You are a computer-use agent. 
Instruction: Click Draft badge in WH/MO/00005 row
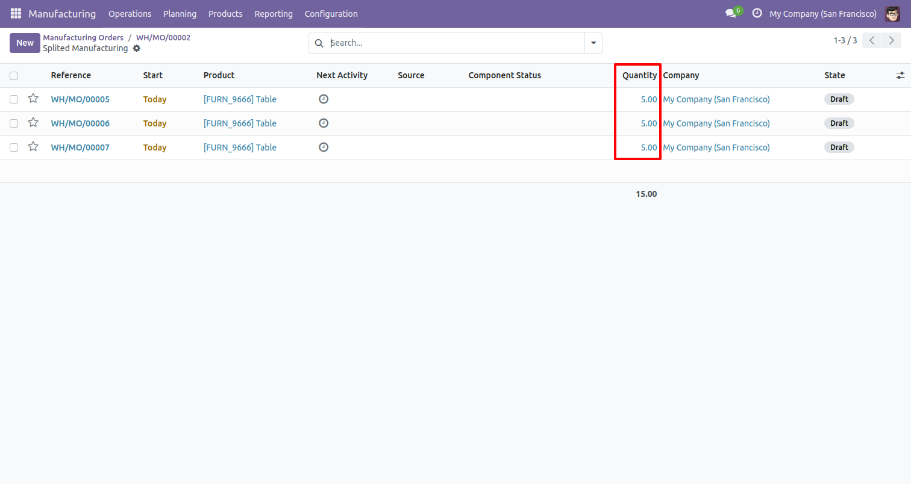[x=839, y=99]
